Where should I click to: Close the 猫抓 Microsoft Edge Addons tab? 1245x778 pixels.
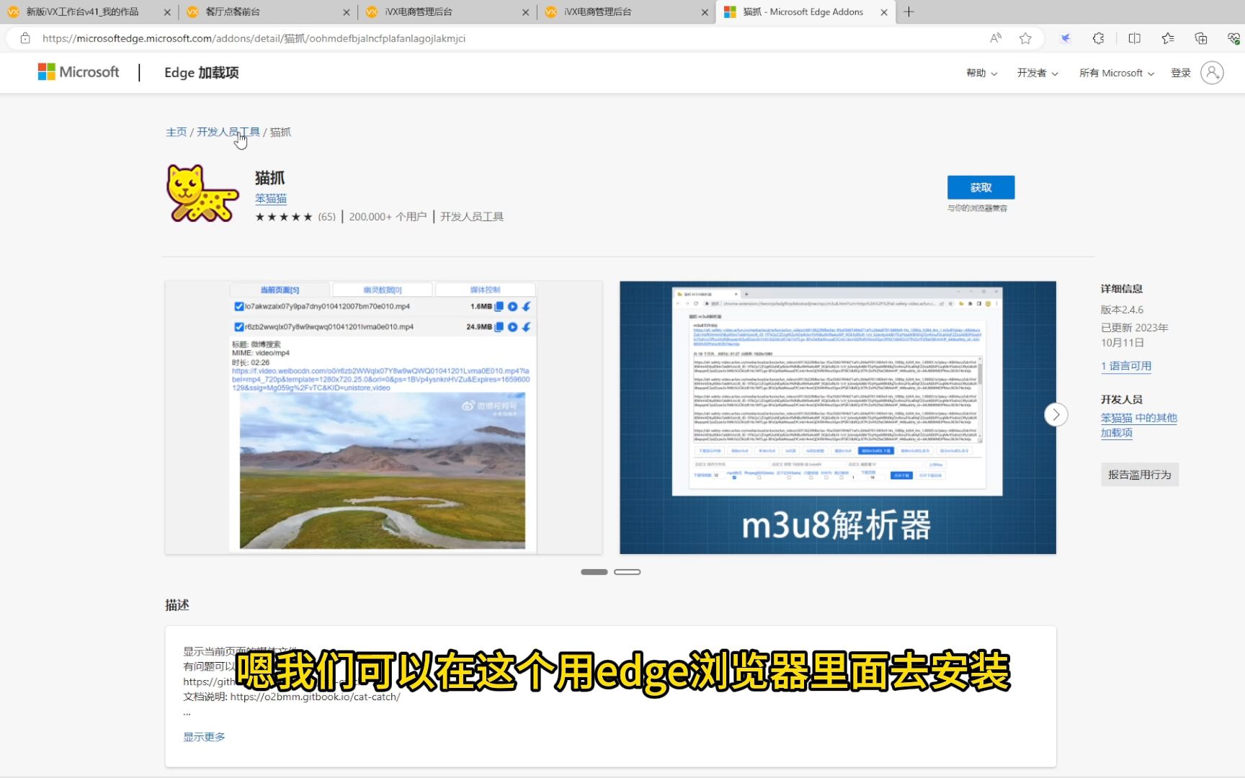click(x=884, y=12)
